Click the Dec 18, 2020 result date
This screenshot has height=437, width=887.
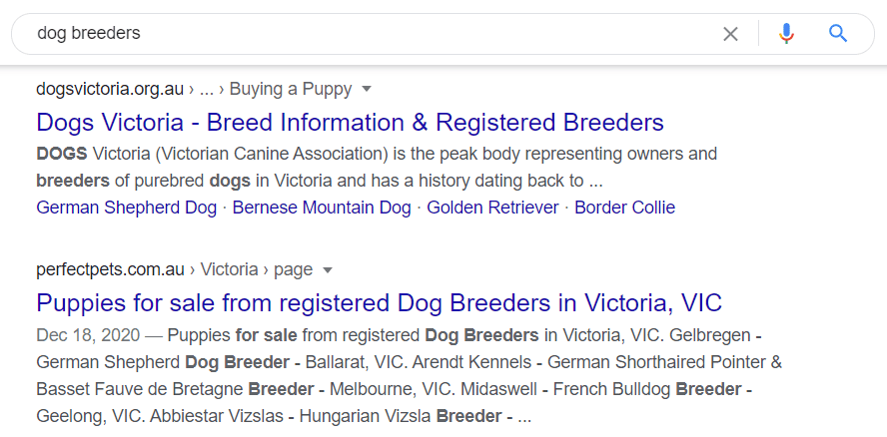click(84, 334)
